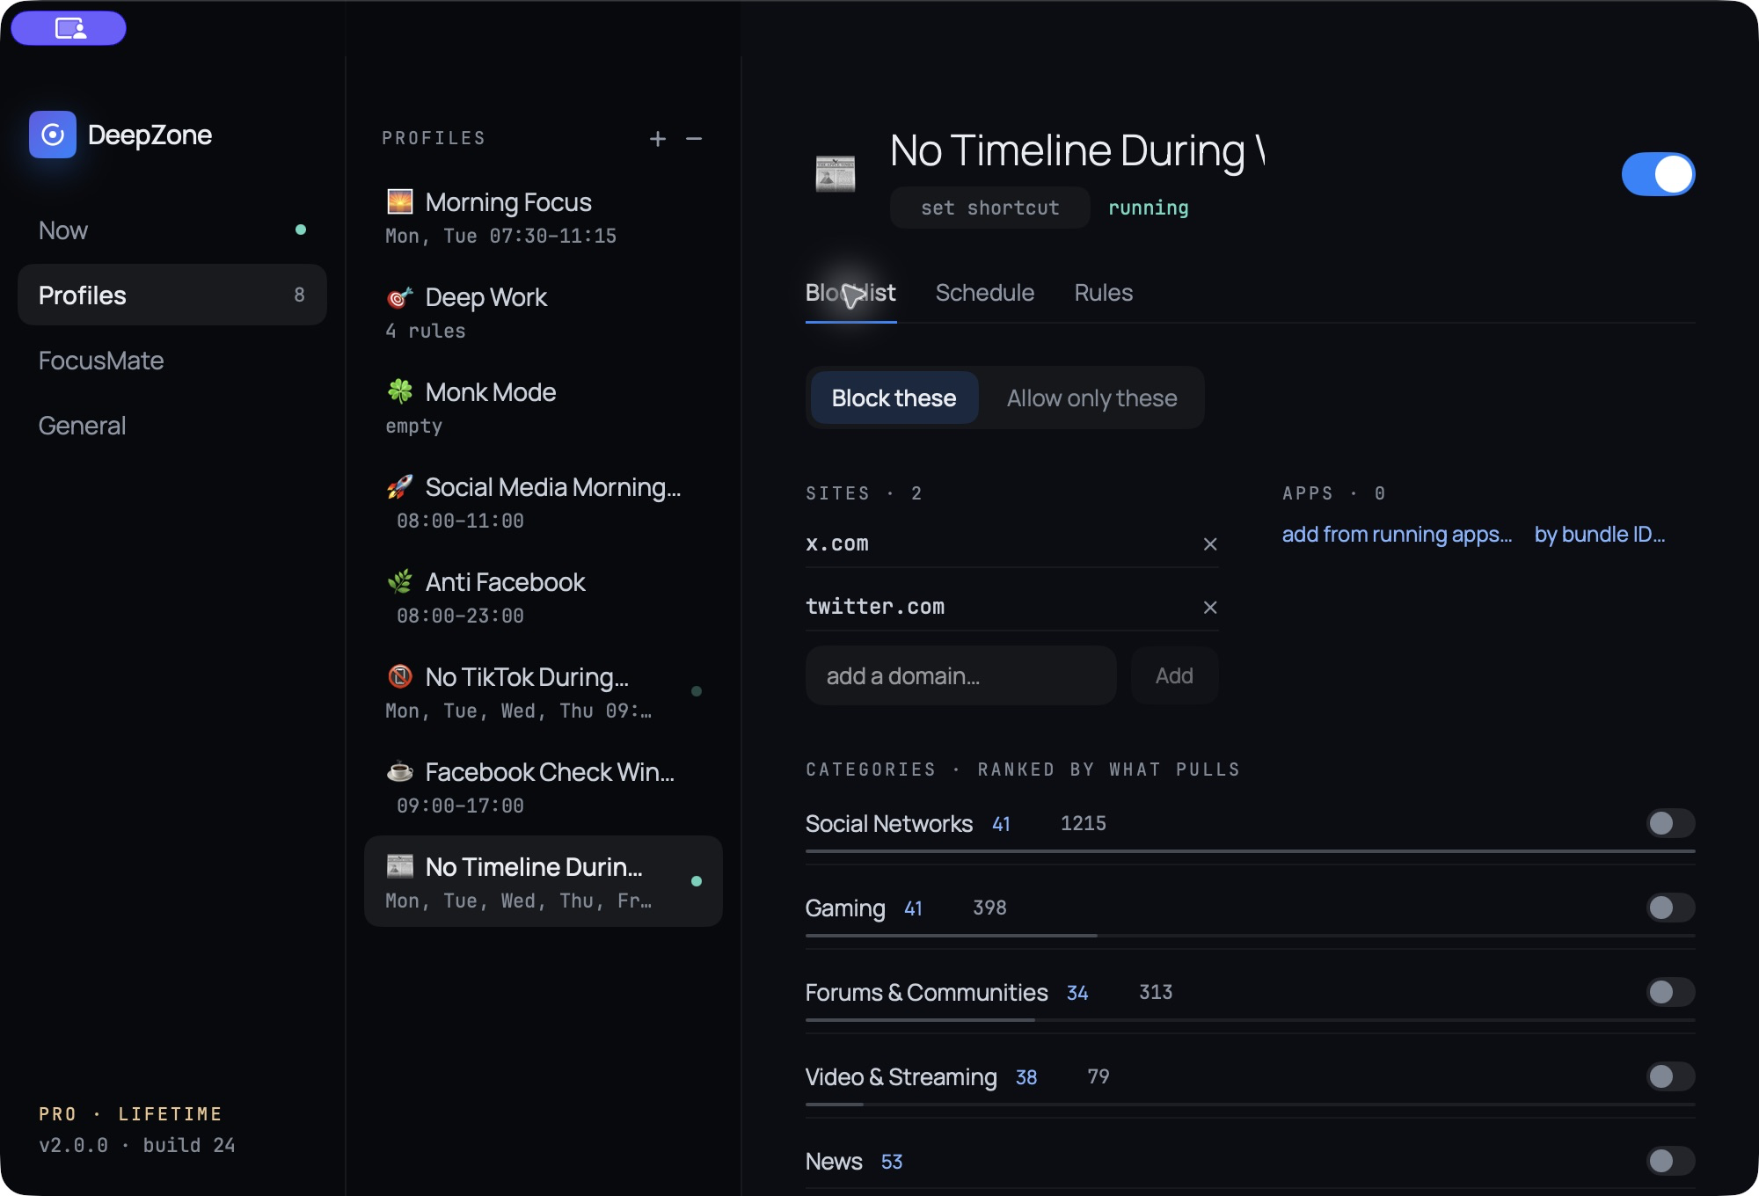Click the Morning Focus sunrise icon
1759x1196 pixels.
point(400,201)
